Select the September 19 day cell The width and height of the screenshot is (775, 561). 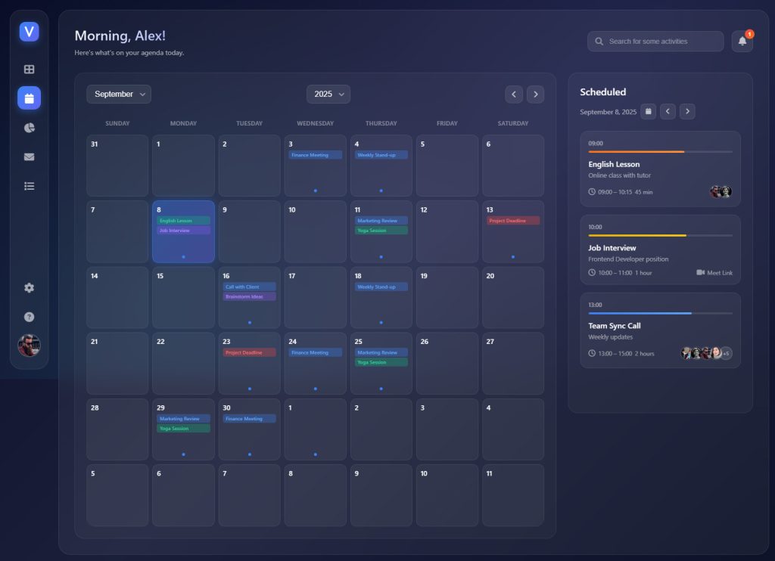pyautogui.click(x=447, y=298)
